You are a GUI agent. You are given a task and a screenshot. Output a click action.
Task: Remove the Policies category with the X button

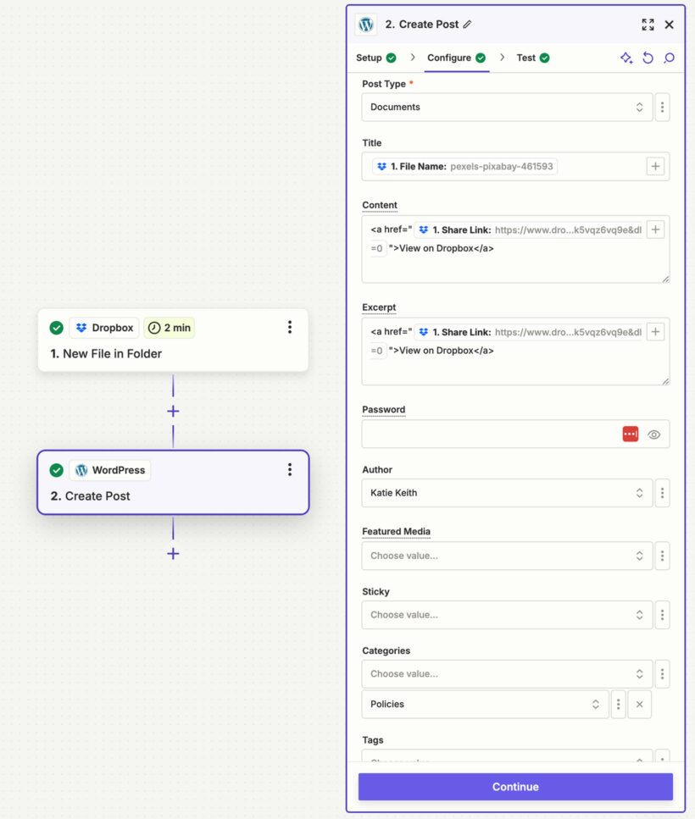(639, 704)
